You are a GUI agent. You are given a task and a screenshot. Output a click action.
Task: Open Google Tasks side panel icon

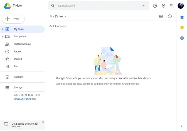click(182, 38)
